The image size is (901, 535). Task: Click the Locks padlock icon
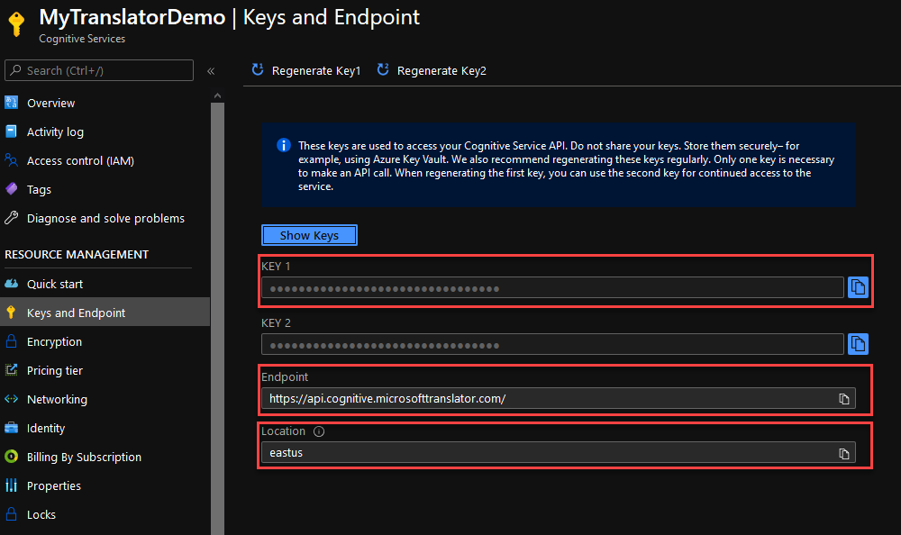11,513
